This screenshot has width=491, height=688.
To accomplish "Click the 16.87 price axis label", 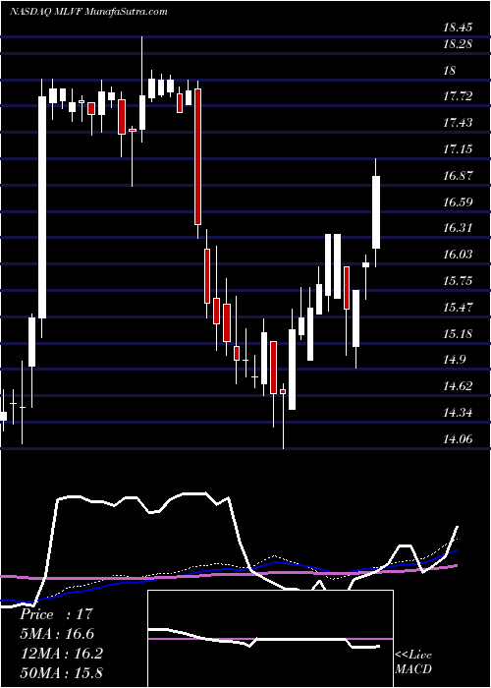I will click(458, 176).
